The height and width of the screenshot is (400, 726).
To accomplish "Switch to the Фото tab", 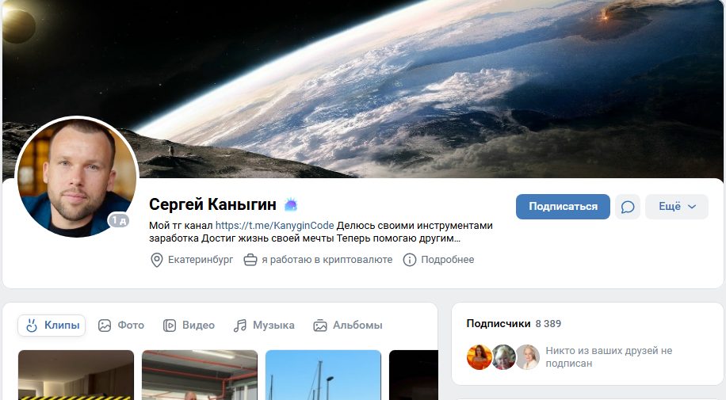I will point(121,326).
